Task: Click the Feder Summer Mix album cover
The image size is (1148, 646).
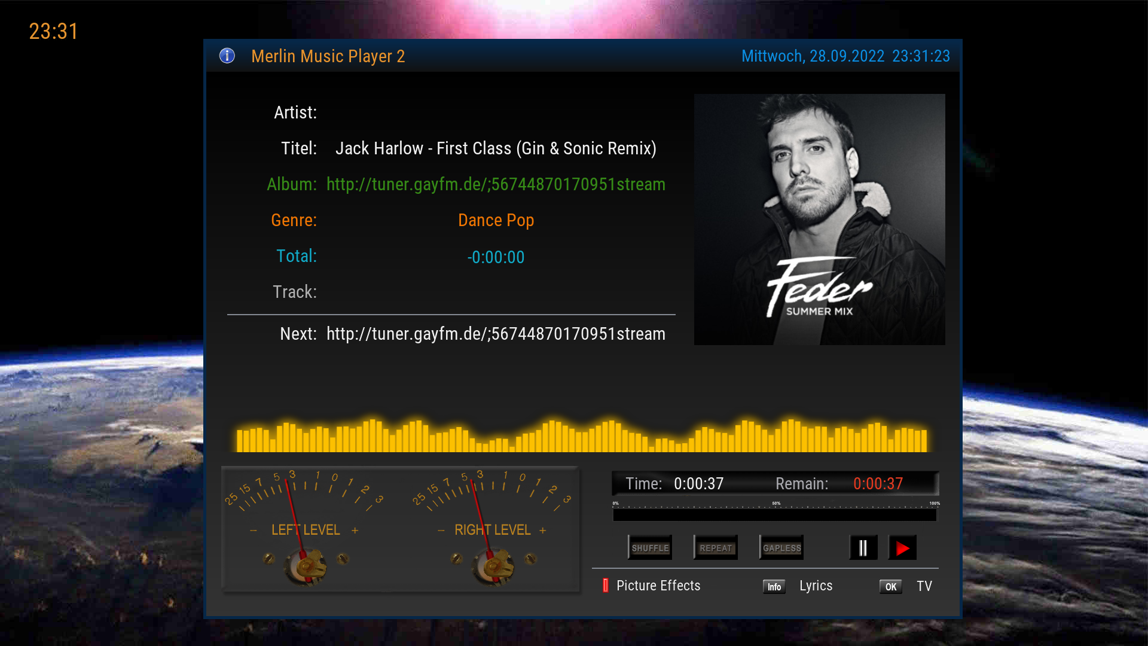Action: pyautogui.click(x=819, y=220)
